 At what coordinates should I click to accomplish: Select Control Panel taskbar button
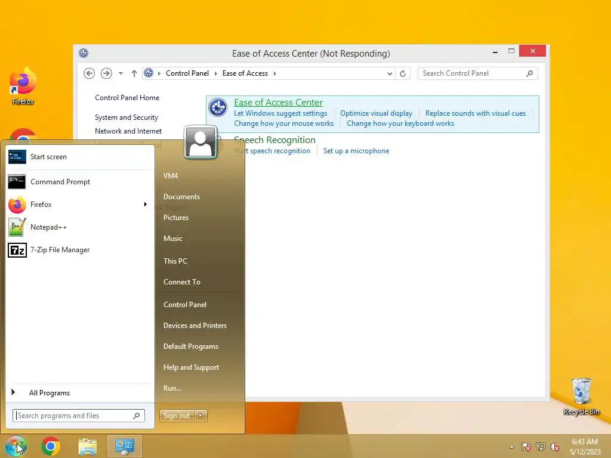click(124, 446)
